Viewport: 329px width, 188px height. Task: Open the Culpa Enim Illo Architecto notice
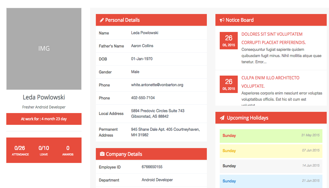(x=270, y=78)
